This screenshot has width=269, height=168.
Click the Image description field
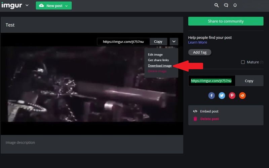[x=92, y=144]
